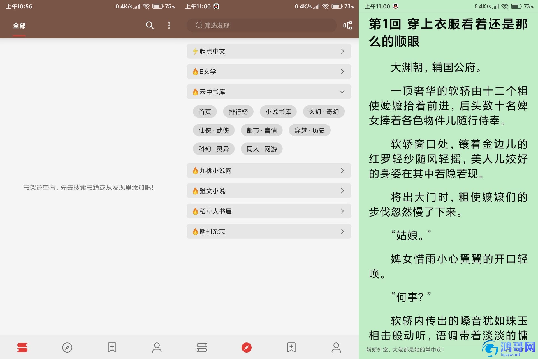538x359 pixels.
Task: Open profile icon in discover screen bar
Action: pos(336,348)
